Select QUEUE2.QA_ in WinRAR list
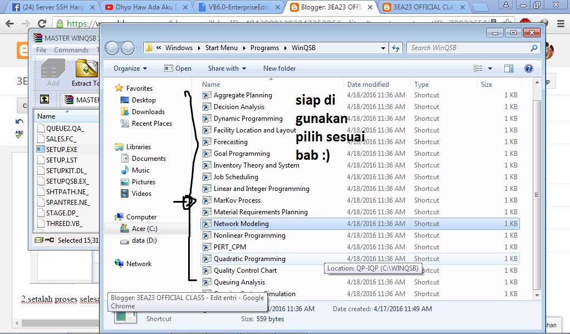The width and height of the screenshot is (570, 334). click(x=65, y=128)
